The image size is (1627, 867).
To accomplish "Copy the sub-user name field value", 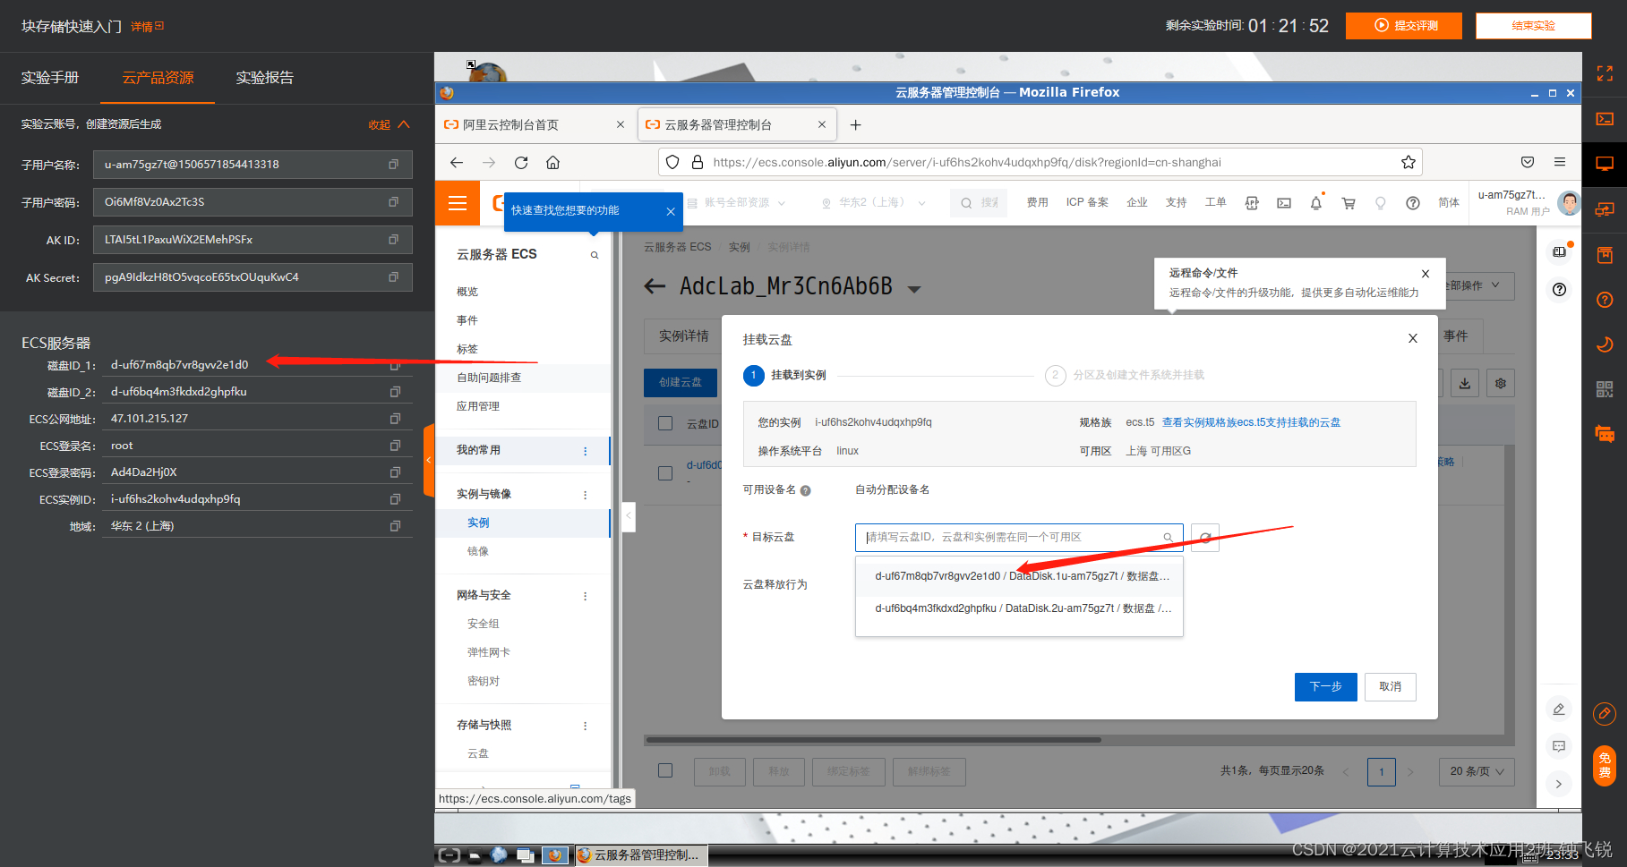I will 393,165.
